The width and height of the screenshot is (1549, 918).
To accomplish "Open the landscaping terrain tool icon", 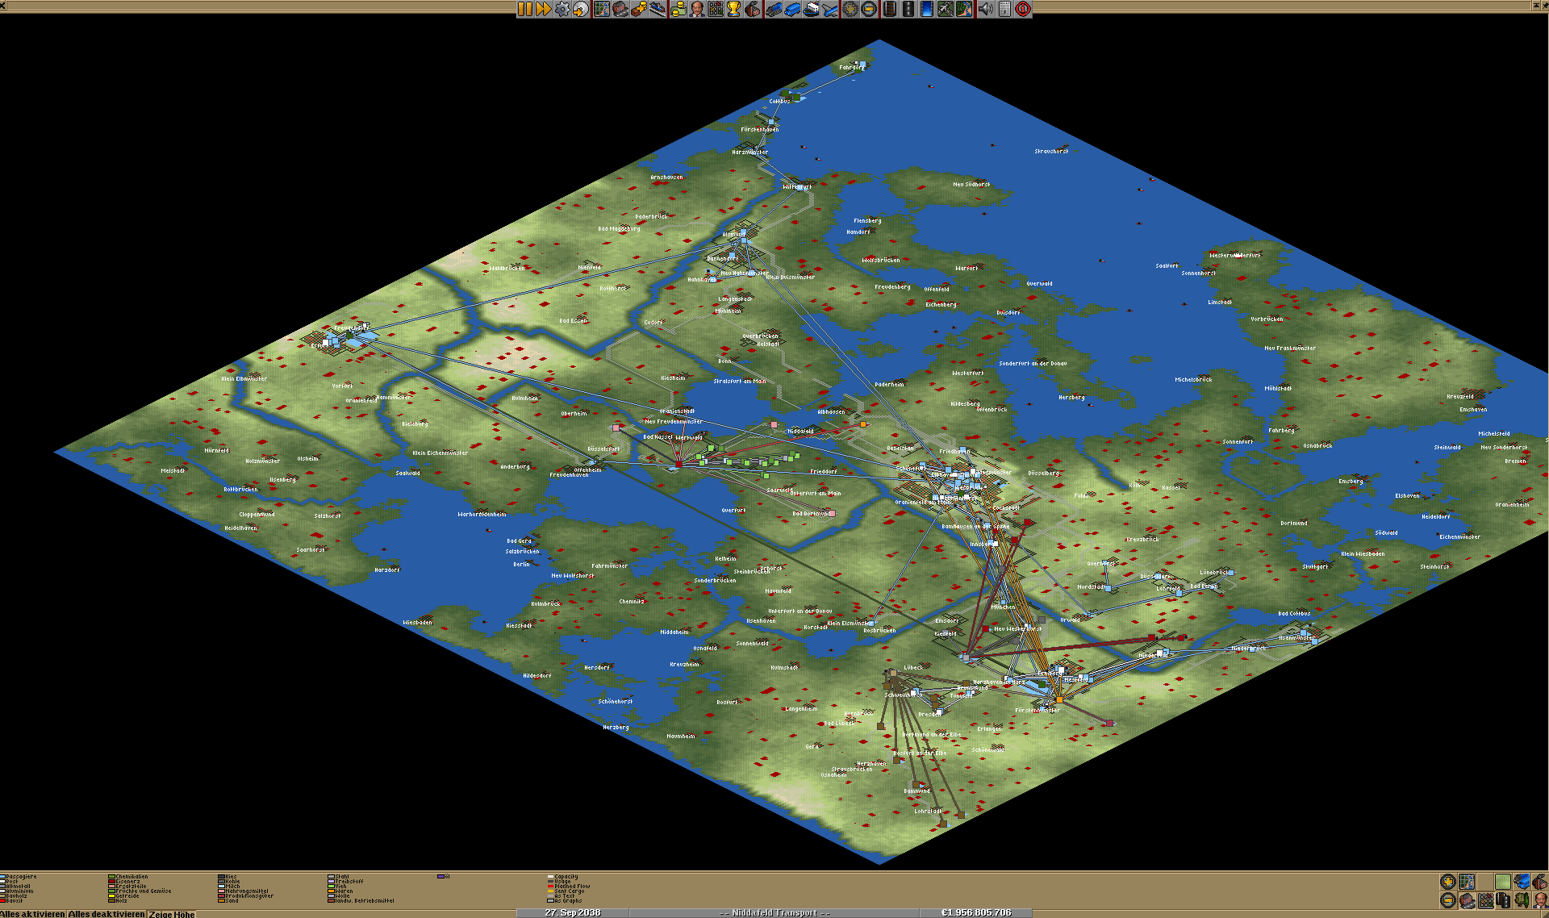I will pyautogui.click(x=964, y=9).
